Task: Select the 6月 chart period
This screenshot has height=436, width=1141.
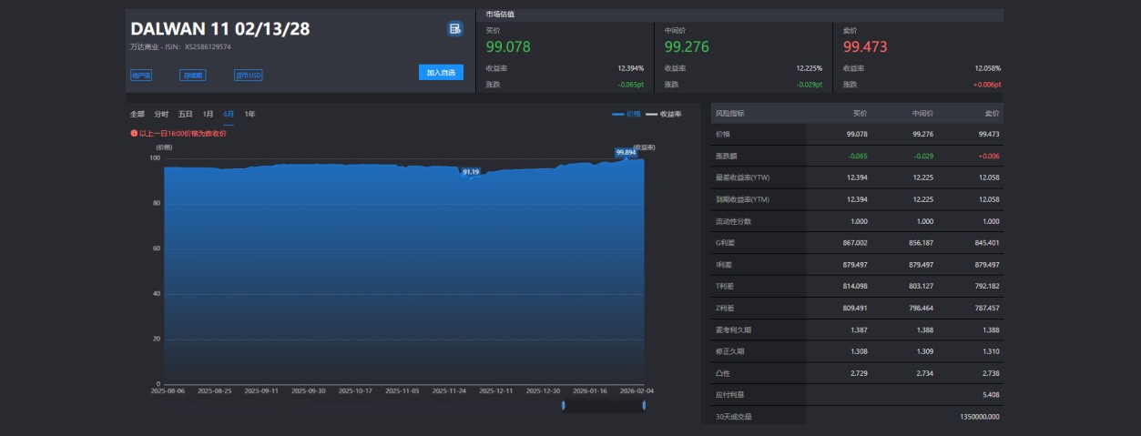Action: (229, 114)
